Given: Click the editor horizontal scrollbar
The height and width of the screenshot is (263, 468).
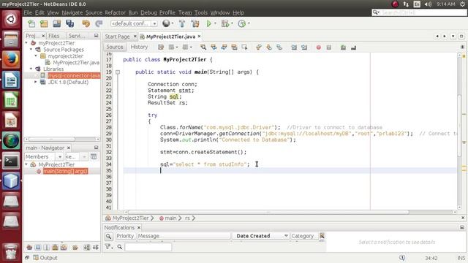Looking at the screenshot, I should [268, 212].
